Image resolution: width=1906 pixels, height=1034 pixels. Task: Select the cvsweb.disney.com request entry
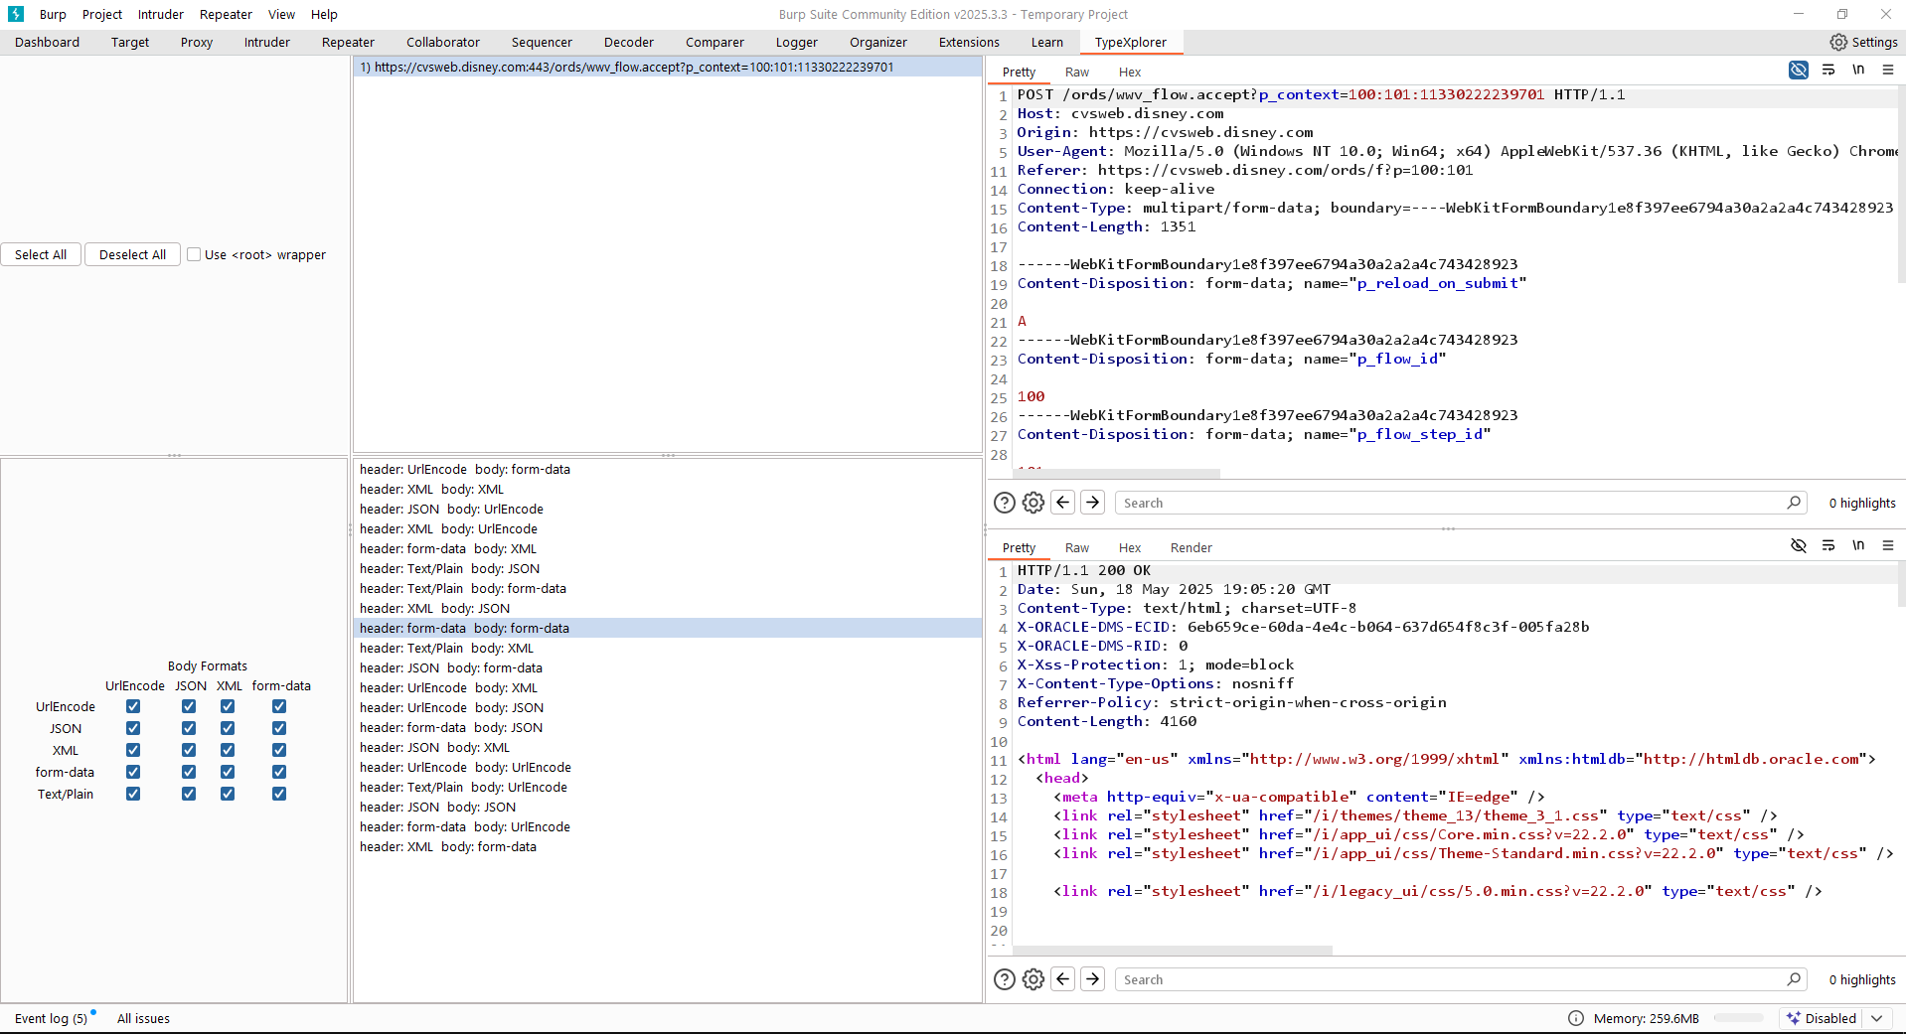pyautogui.click(x=668, y=67)
